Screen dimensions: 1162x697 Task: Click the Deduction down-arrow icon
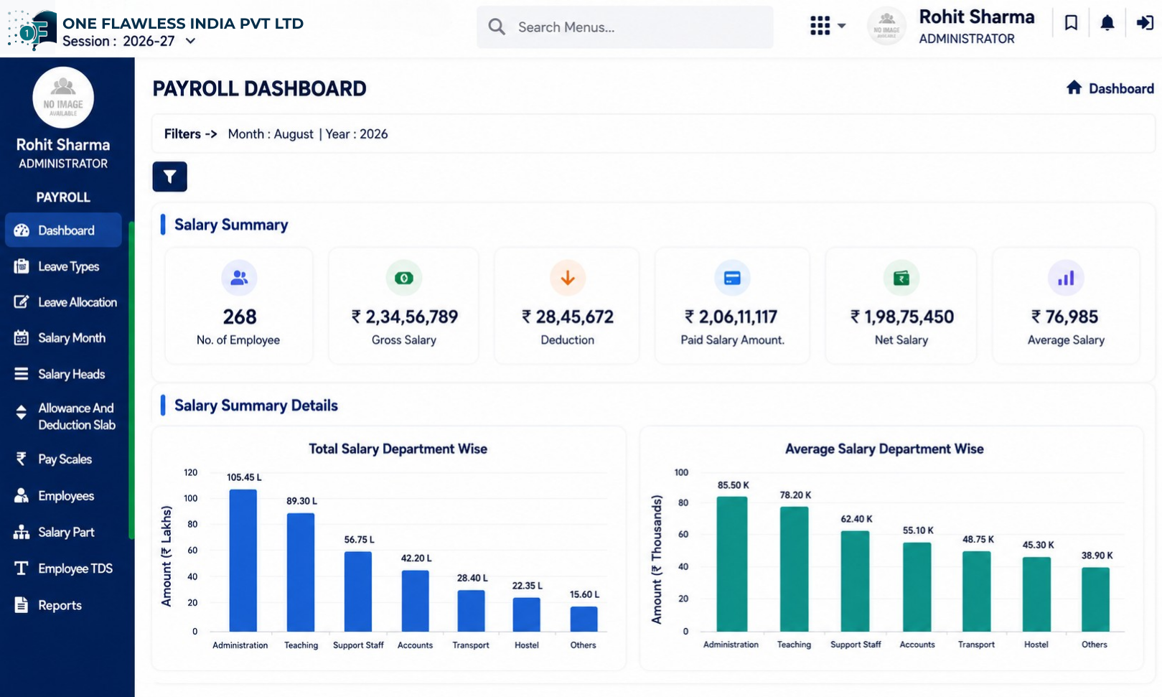point(568,278)
